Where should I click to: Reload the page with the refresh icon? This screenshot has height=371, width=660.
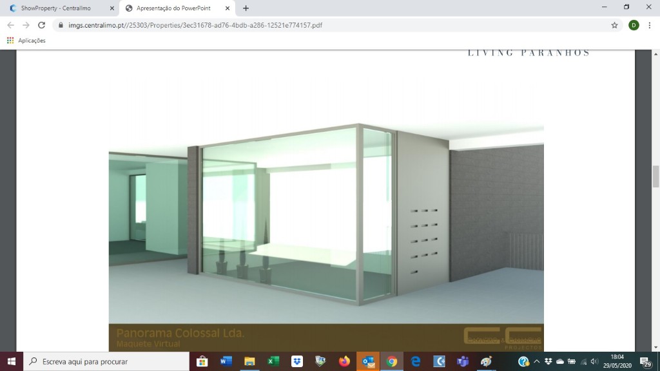point(42,25)
